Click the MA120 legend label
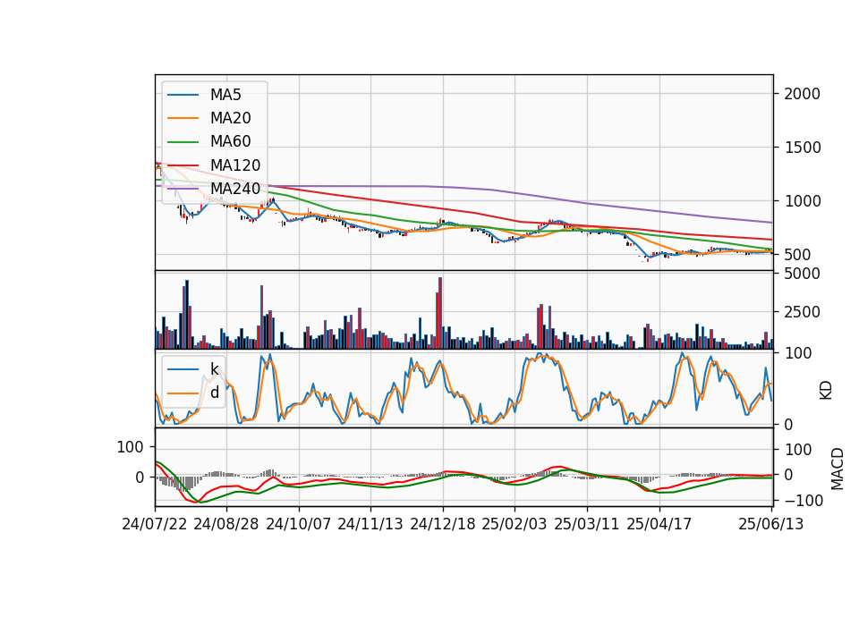Viewport: 859px width, 617px height. [235, 165]
